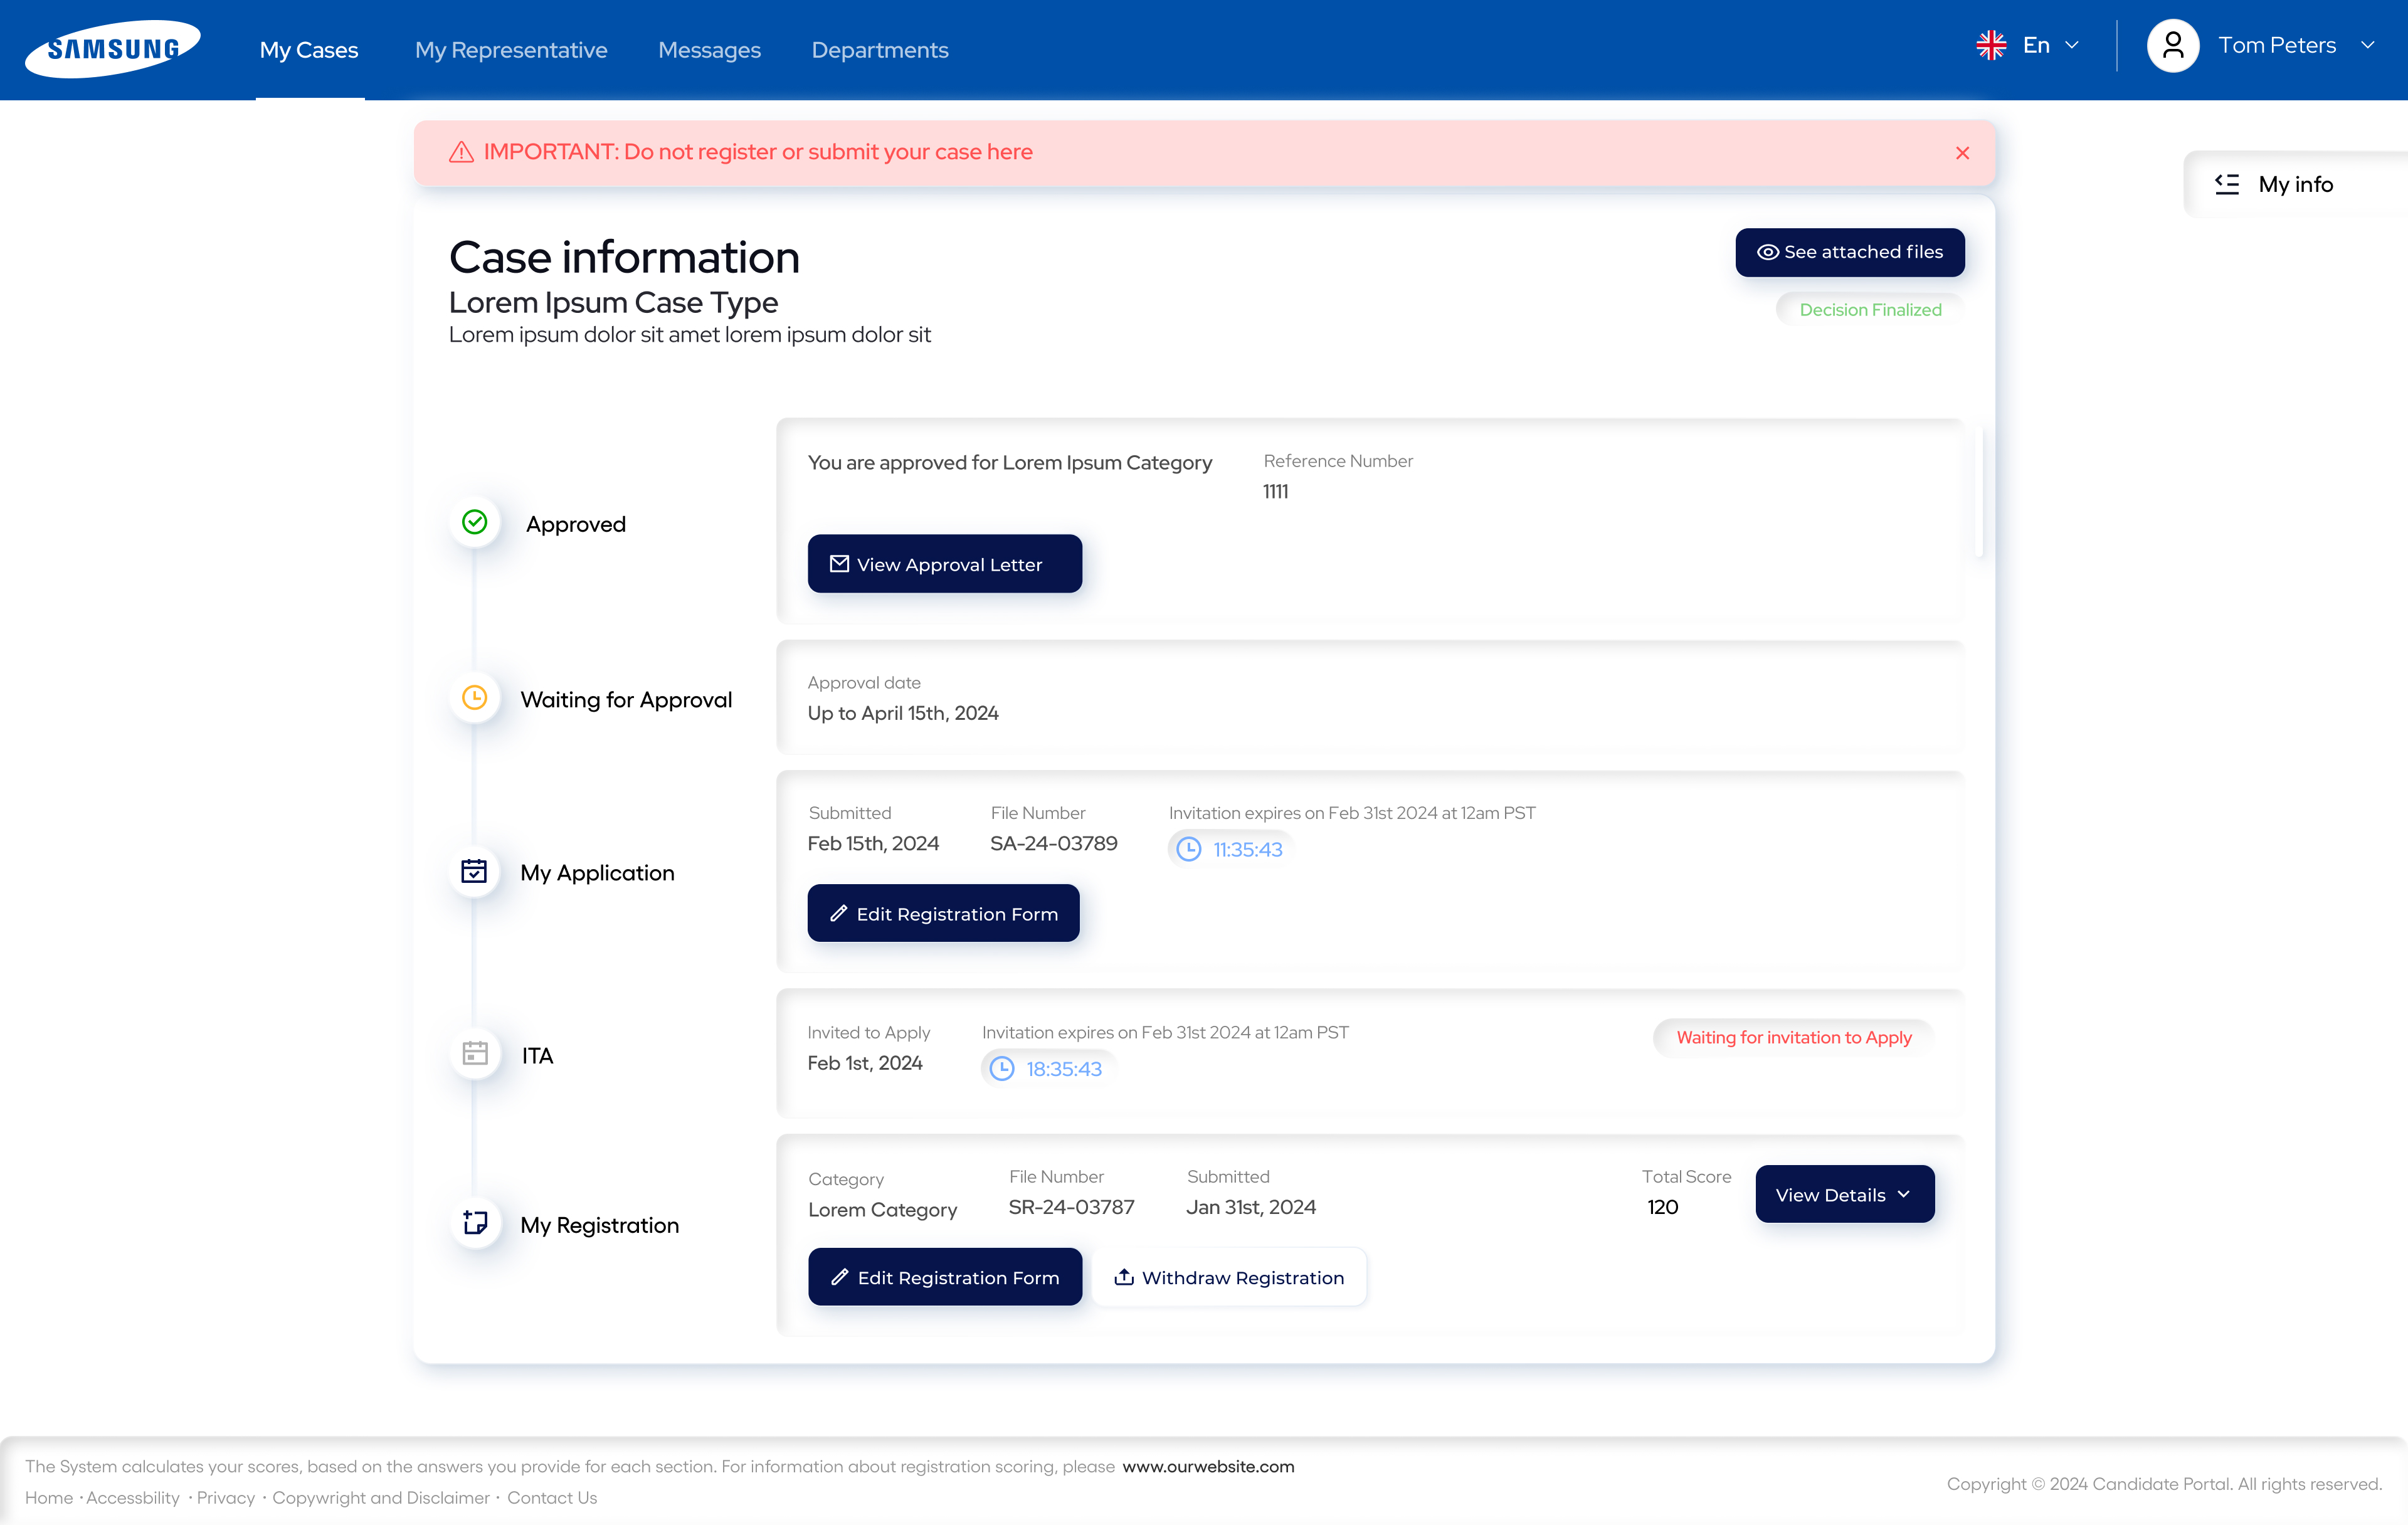Click the ITA calendar step icon
Viewport: 2408px width, 1525px height.
point(475,1053)
